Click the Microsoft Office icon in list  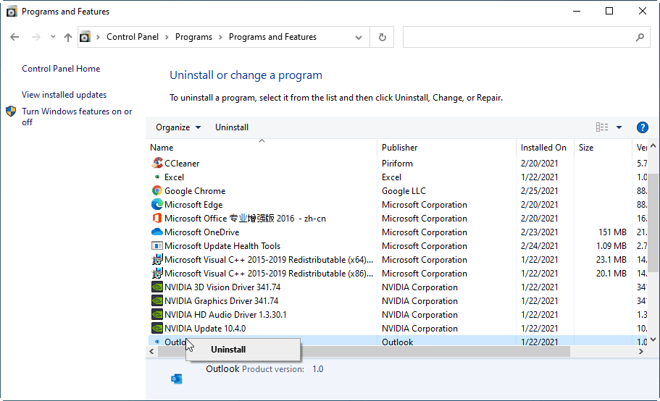157,218
